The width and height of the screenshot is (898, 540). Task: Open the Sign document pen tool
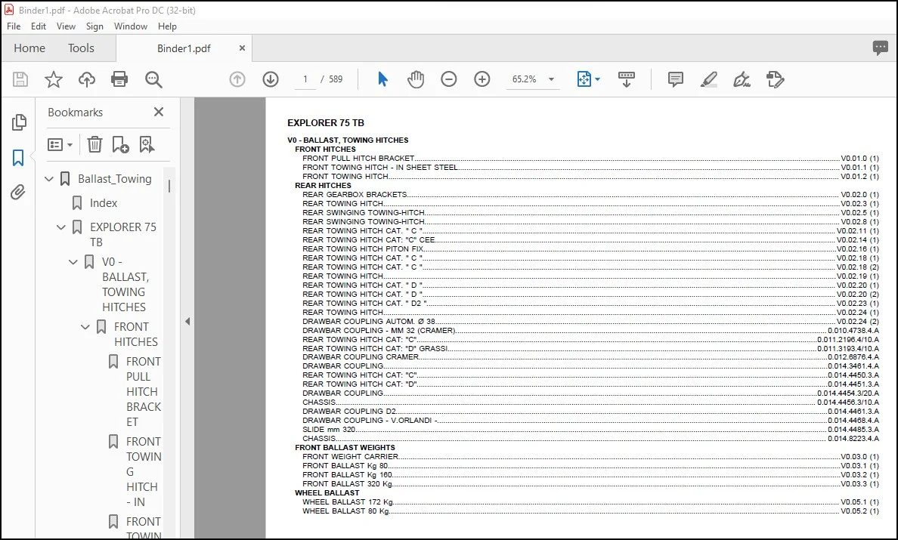[742, 79]
